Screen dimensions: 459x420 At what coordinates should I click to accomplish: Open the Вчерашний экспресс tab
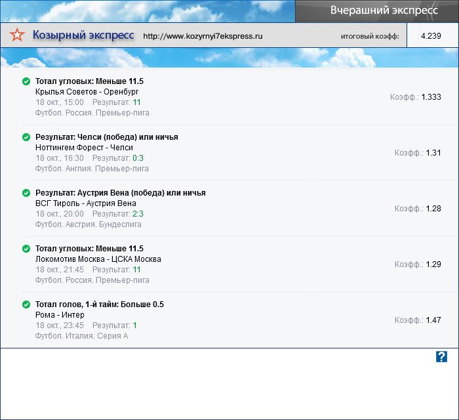point(375,11)
